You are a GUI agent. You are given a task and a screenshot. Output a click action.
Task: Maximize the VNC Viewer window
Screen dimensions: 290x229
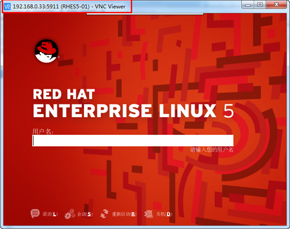coord(260,5)
